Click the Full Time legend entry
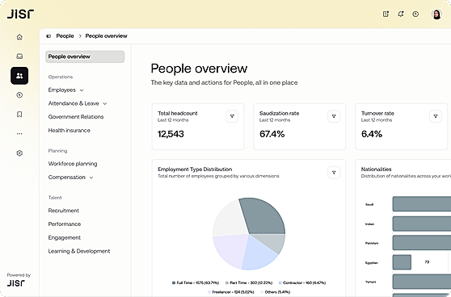 [x=196, y=283]
